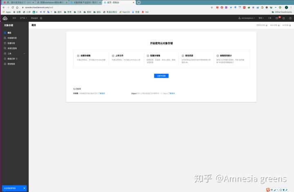The image size is (294, 192).
Task: Switch to the 对象存储 产品定价 tab
Action: point(85,2)
